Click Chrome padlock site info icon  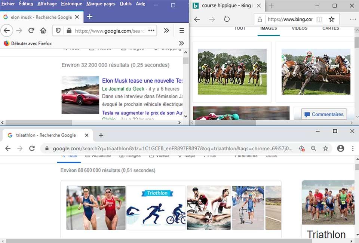(x=47, y=148)
